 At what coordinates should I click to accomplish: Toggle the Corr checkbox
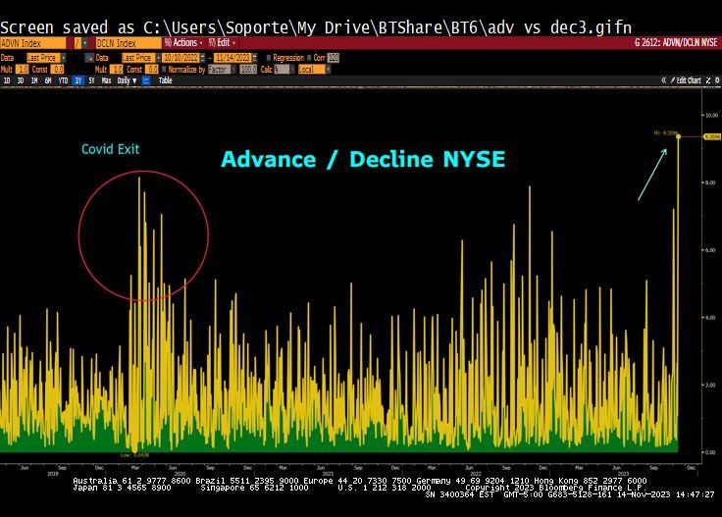[x=307, y=57]
